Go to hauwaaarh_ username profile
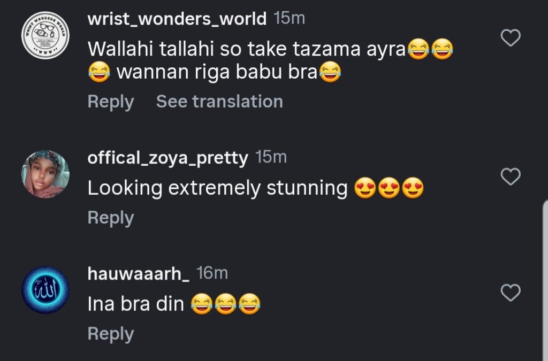This screenshot has height=361, width=548. 138,274
